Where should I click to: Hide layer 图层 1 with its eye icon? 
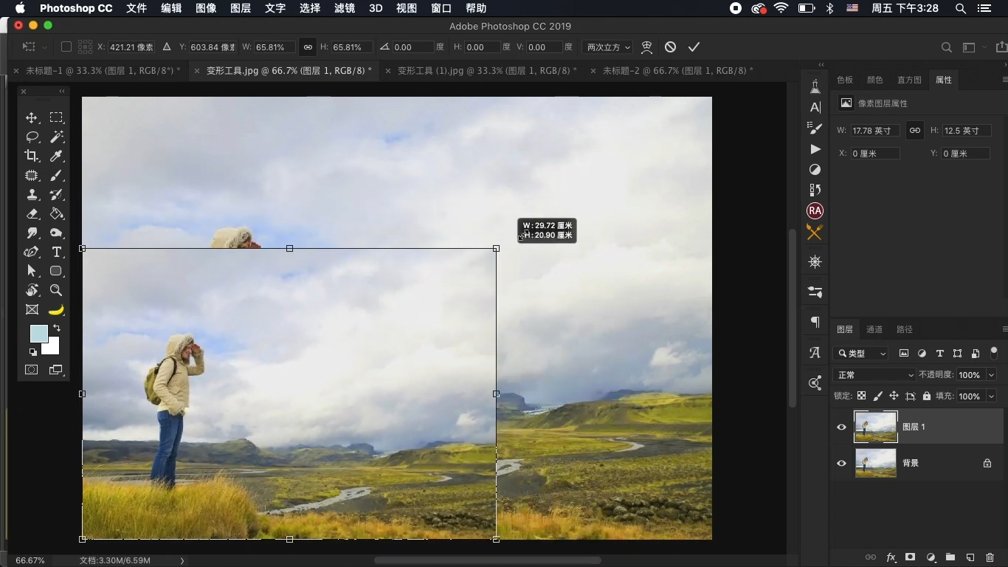841,427
